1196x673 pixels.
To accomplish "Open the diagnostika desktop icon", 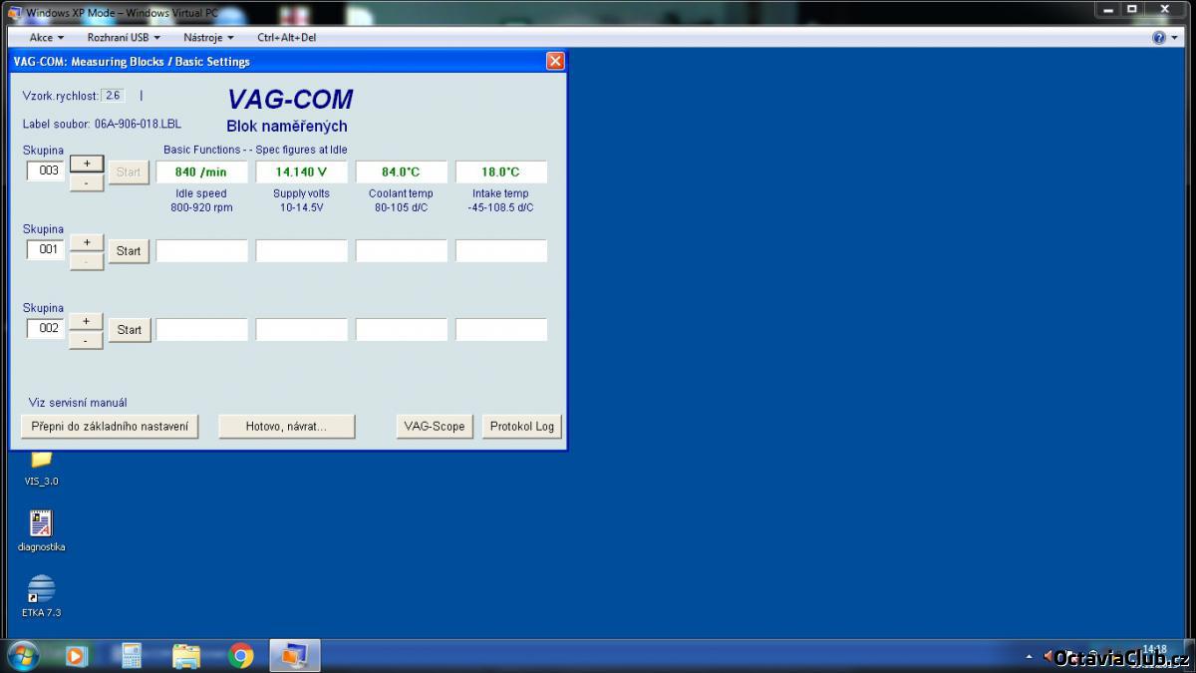I will point(41,524).
